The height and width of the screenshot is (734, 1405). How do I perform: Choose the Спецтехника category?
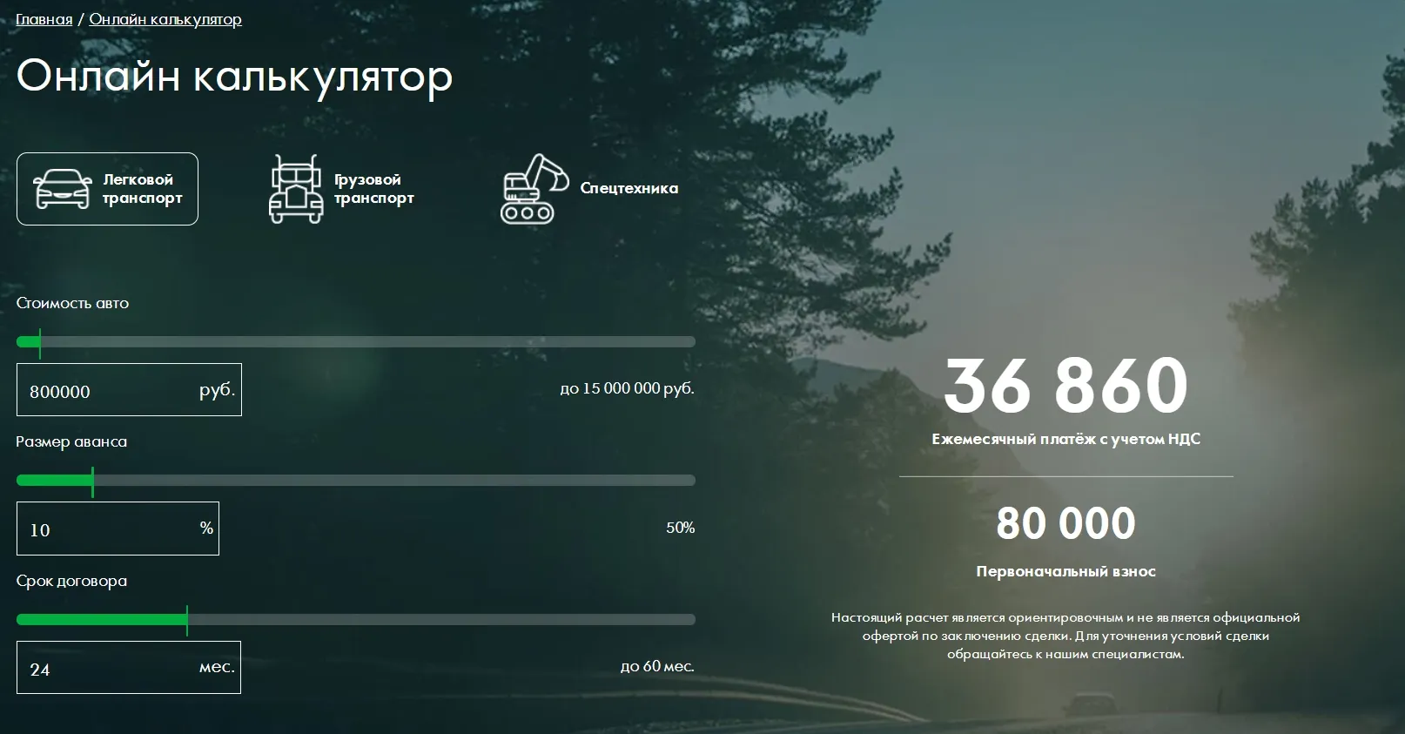[x=589, y=189]
